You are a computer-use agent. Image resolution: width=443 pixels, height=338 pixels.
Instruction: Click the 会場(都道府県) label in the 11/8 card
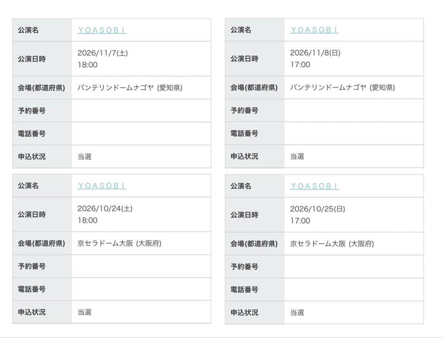(x=254, y=87)
